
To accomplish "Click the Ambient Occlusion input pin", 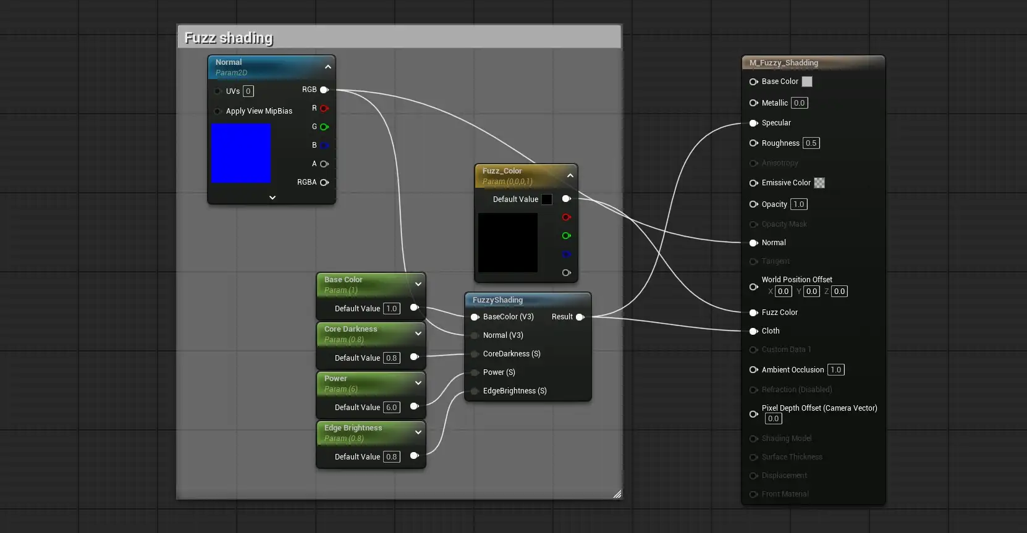I will [x=753, y=370].
